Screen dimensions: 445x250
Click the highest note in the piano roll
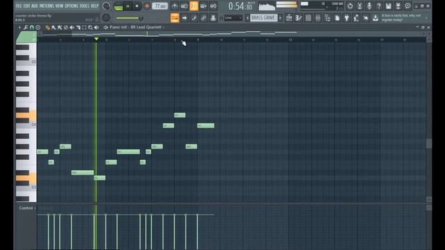point(180,115)
